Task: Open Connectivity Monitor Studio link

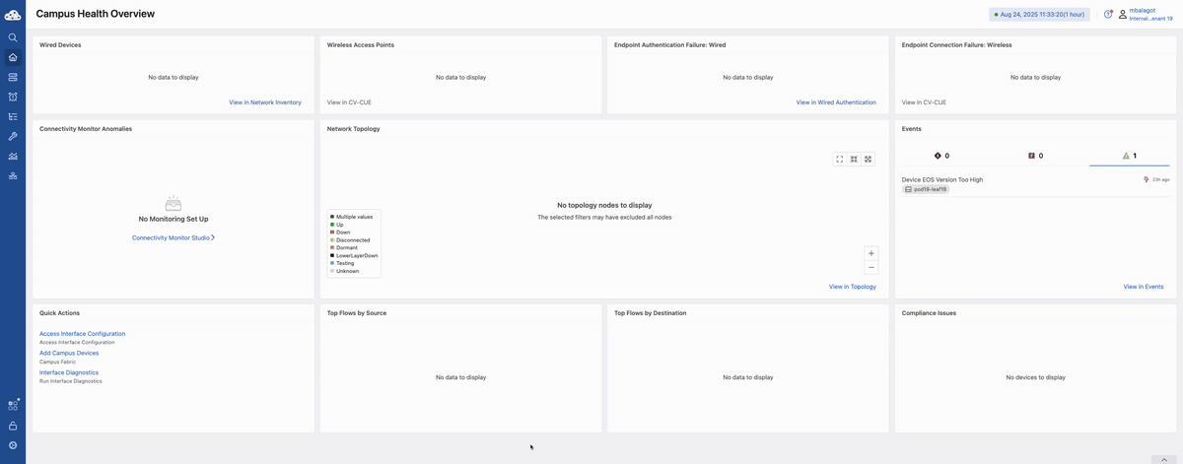Action: 173,237
